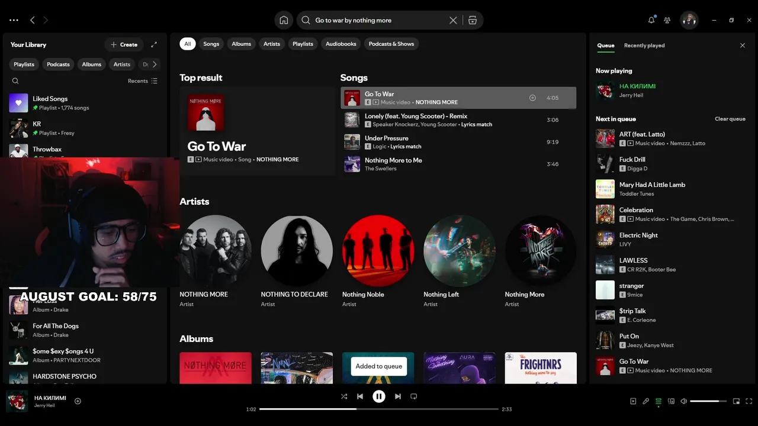
Task: Clear the search field text
Action: pyautogui.click(x=453, y=20)
